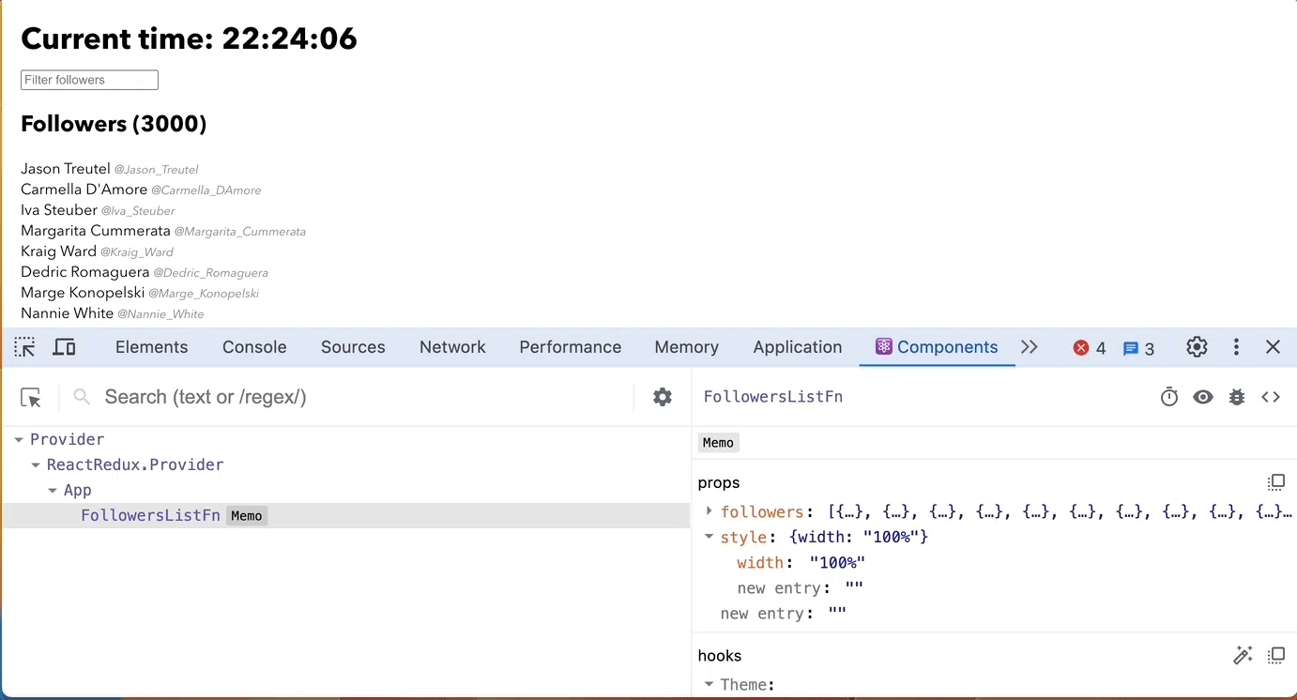Show more DevTools tabs chevron

pyautogui.click(x=1030, y=347)
